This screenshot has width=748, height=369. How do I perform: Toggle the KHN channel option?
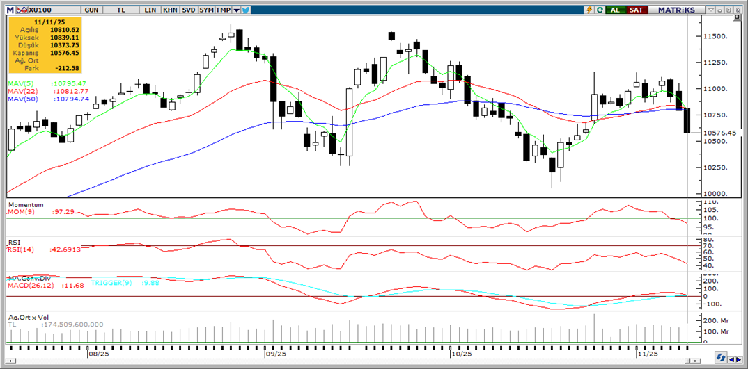tap(169, 10)
